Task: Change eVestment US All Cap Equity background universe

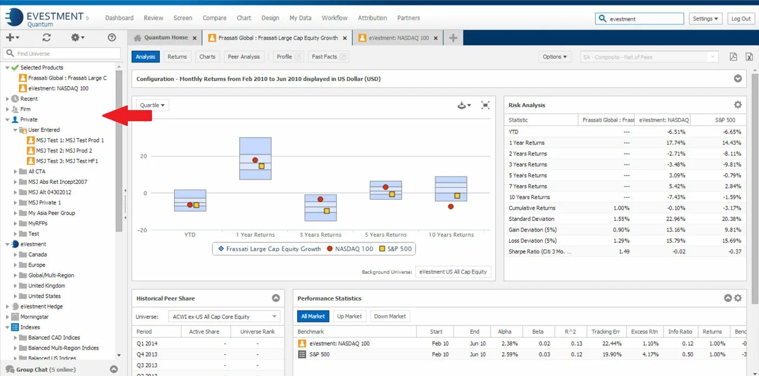Action: click(x=453, y=272)
